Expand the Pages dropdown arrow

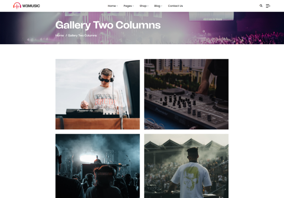pos(133,6)
